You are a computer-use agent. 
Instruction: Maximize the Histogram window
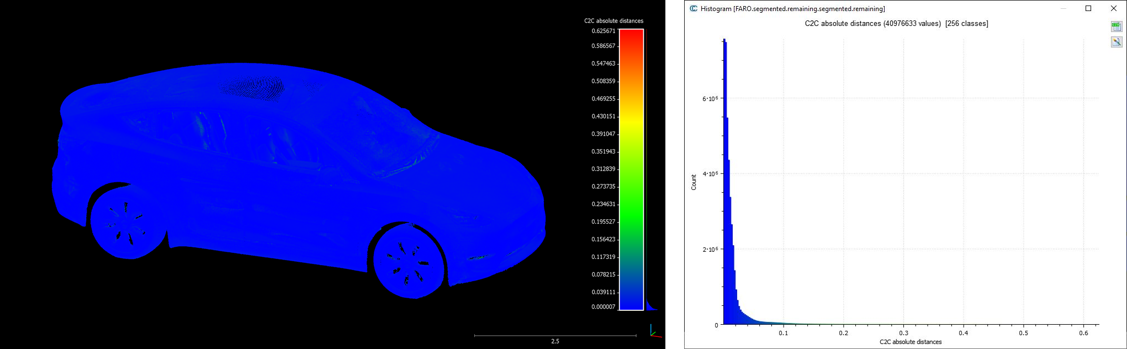click(1088, 8)
